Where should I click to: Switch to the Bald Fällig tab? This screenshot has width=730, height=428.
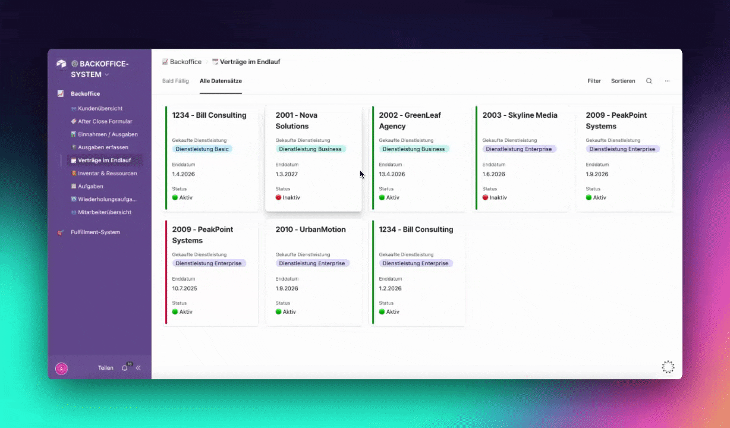[175, 81]
